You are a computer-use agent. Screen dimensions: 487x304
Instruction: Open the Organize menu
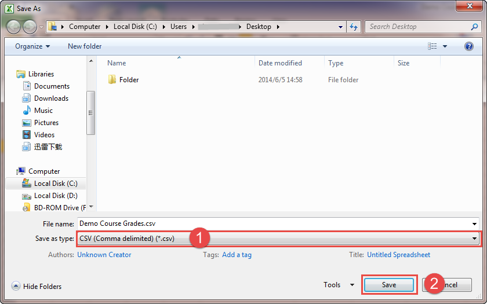coord(32,46)
